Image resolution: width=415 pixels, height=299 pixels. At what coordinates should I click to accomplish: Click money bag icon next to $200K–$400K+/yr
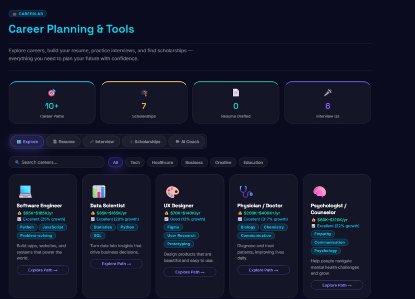coord(240,213)
